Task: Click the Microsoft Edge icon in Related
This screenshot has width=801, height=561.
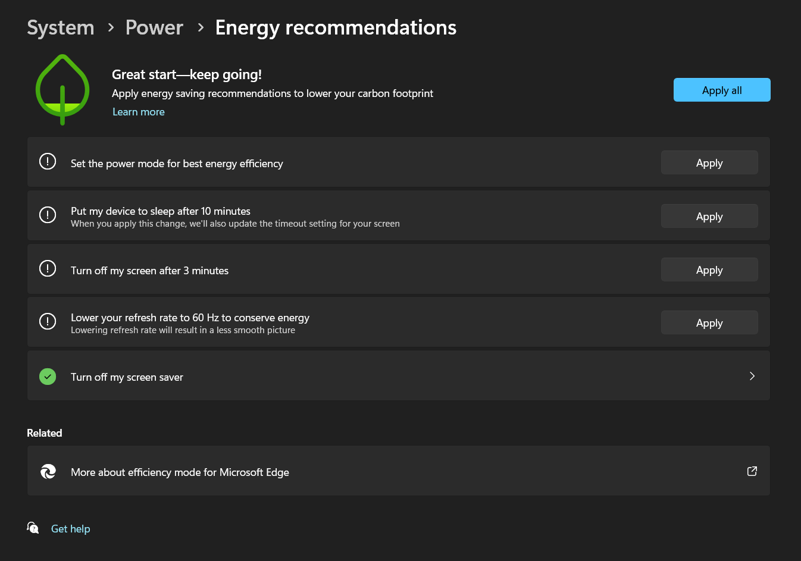Action: click(48, 471)
